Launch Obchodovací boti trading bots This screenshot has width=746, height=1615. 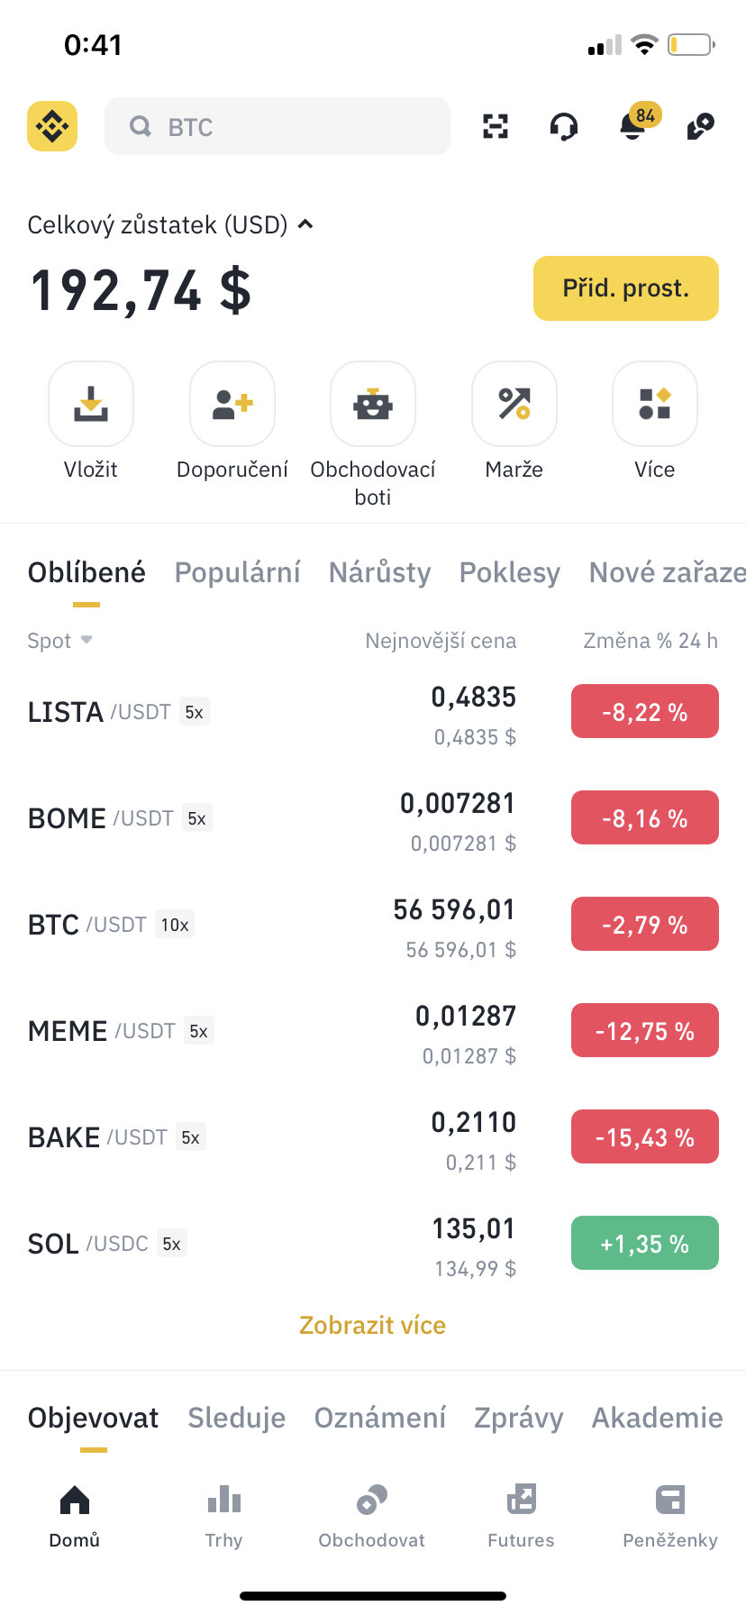pyautogui.click(x=373, y=405)
